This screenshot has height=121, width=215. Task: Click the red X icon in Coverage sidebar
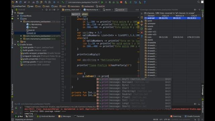pyautogui.click(x=142, y=33)
